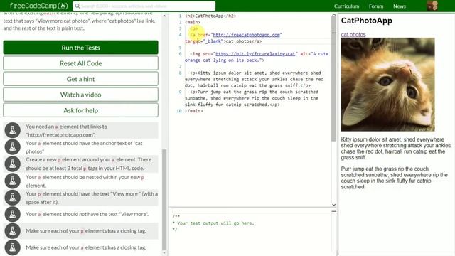Click line number 6 in editor gutter
The height and width of the screenshot is (256, 455).
pos(180,54)
